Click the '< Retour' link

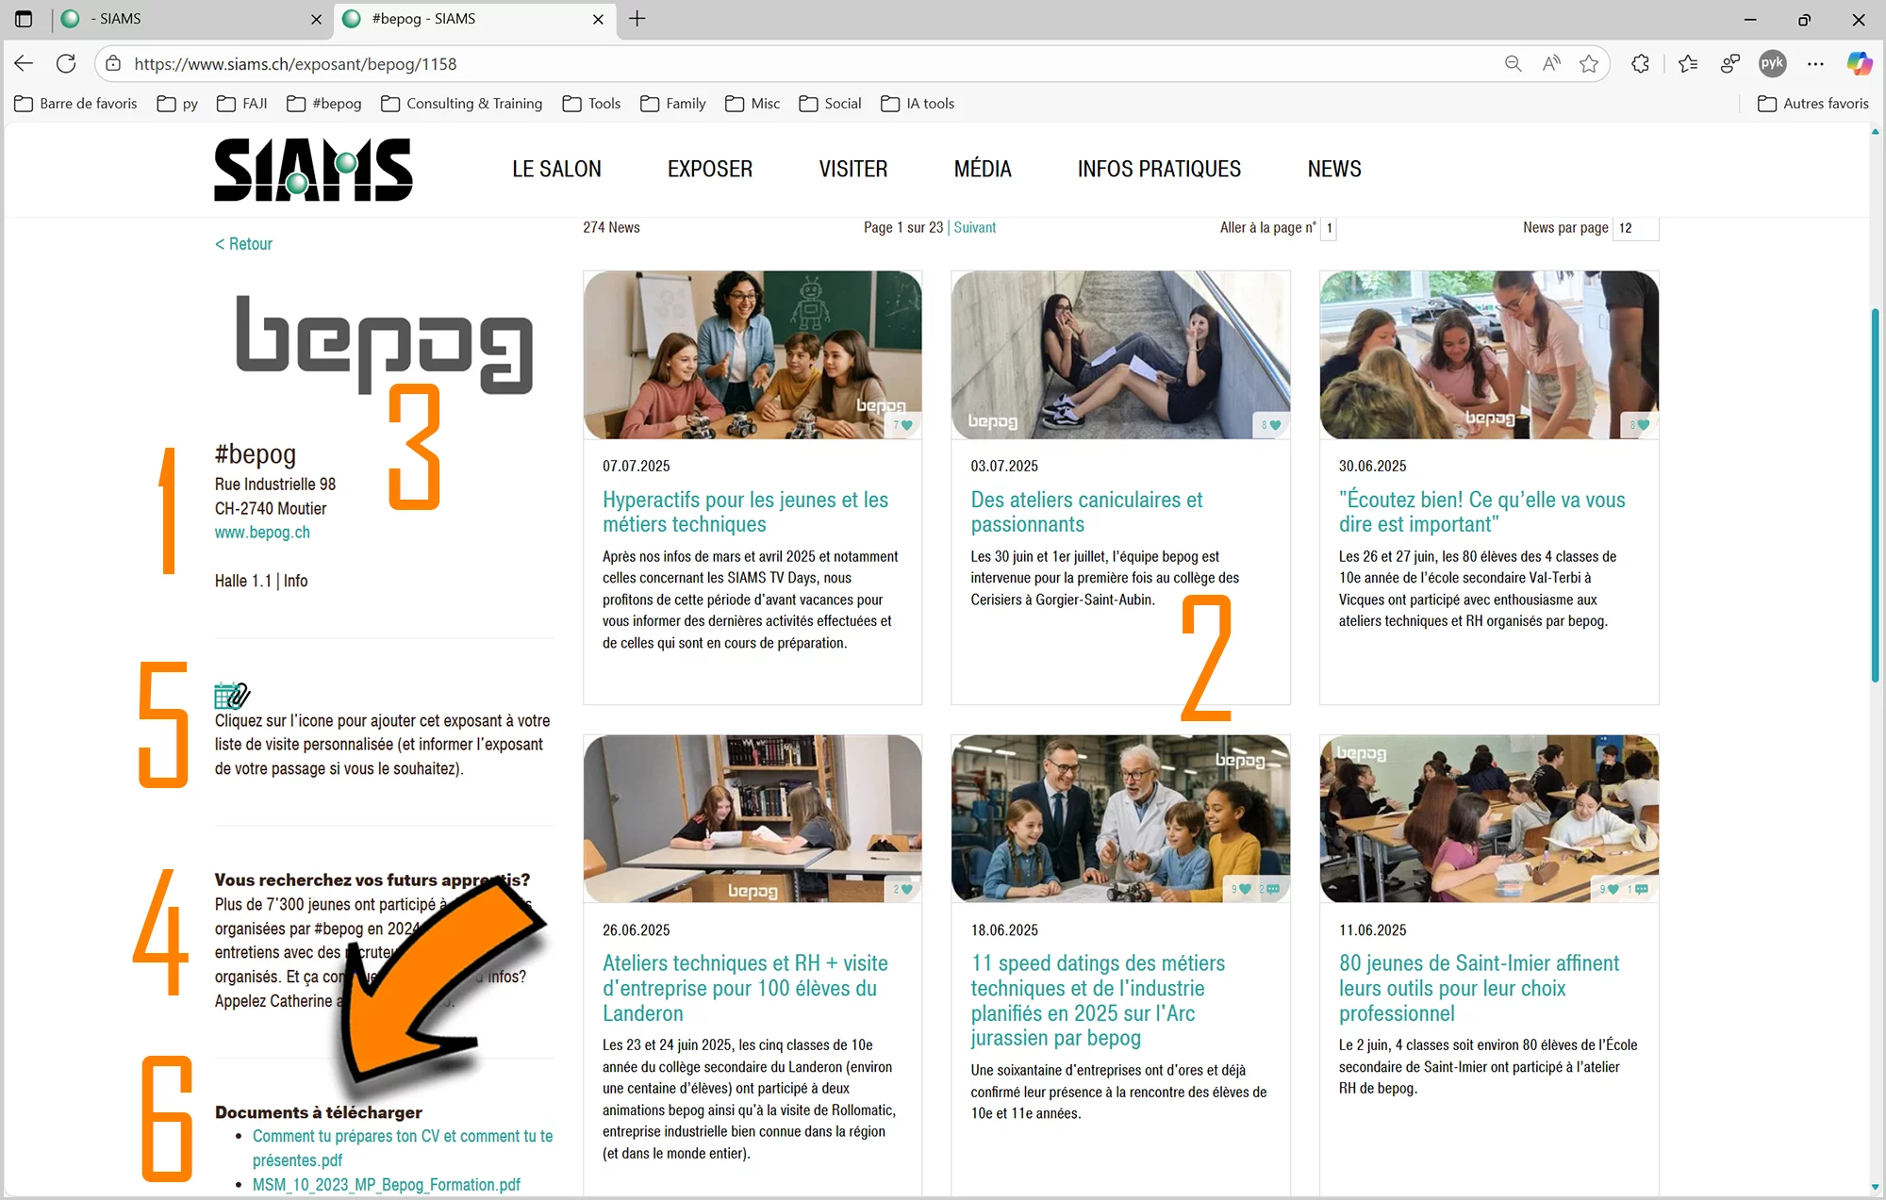click(x=243, y=244)
